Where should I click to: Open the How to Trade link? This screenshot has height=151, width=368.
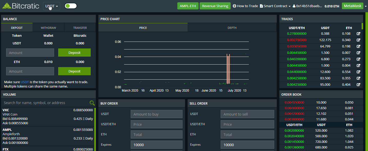(245, 6)
